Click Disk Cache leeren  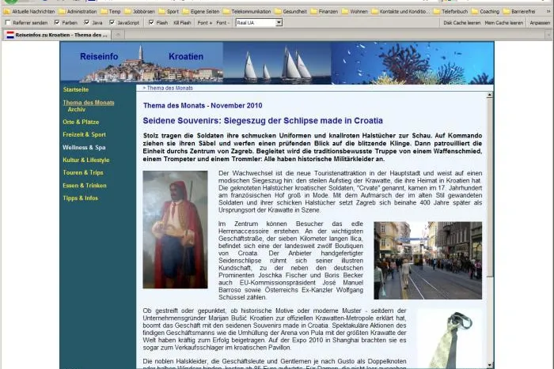(x=461, y=23)
